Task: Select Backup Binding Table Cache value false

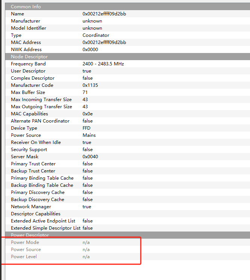Action: (x=87, y=185)
